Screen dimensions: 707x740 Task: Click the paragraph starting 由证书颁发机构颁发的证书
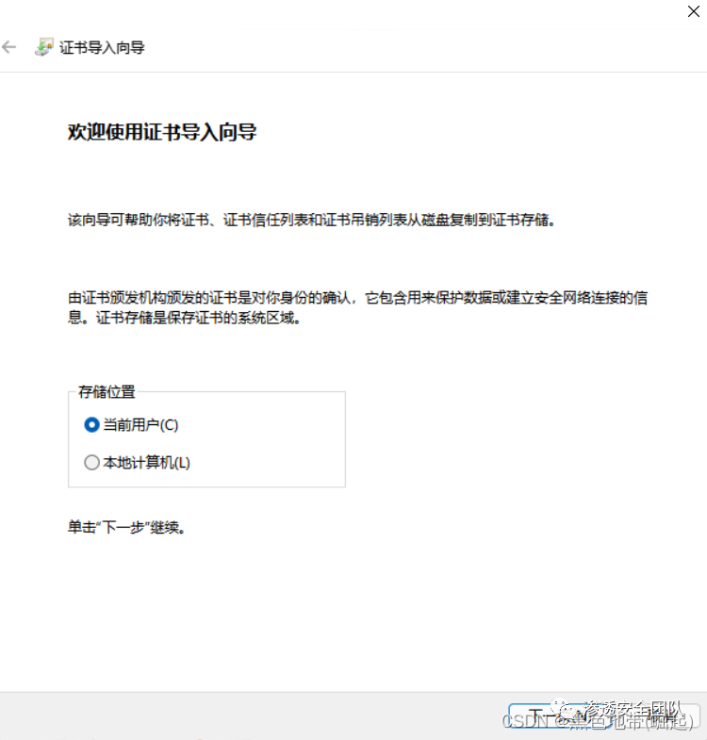358,307
